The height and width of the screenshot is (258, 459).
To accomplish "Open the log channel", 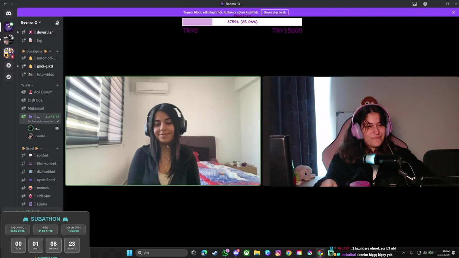I will 40,40.
